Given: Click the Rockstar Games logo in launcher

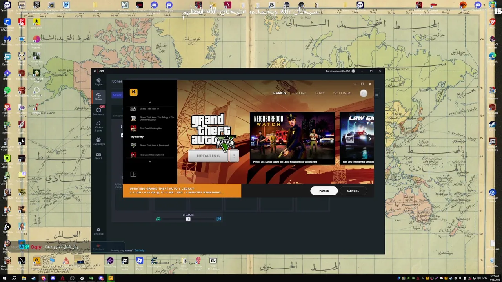Looking at the screenshot, I should 133,92.
